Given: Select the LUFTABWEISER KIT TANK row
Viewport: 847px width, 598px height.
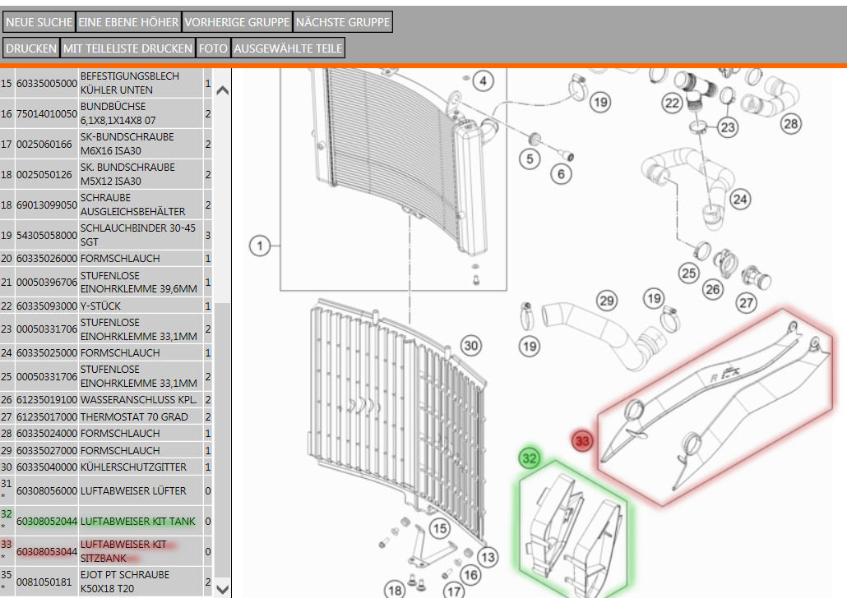Looking at the screenshot, I should point(138,522).
